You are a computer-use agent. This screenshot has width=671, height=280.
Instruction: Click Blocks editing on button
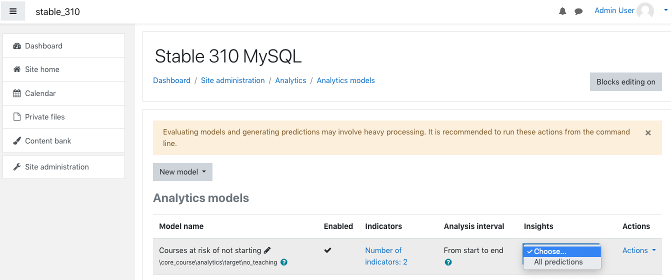pyautogui.click(x=626, y=82)
